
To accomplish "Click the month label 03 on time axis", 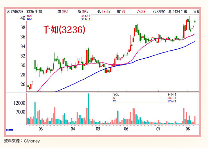I will click(41, 129).
